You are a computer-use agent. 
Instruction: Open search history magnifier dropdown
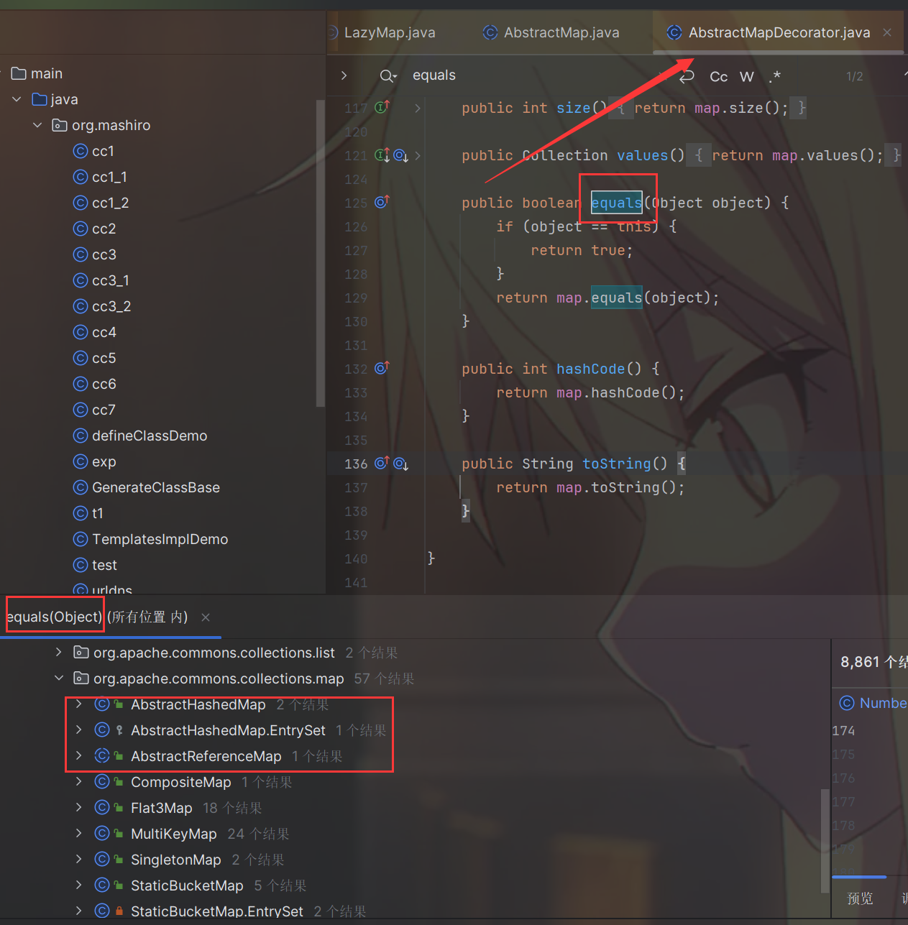(x=388, y=76)
